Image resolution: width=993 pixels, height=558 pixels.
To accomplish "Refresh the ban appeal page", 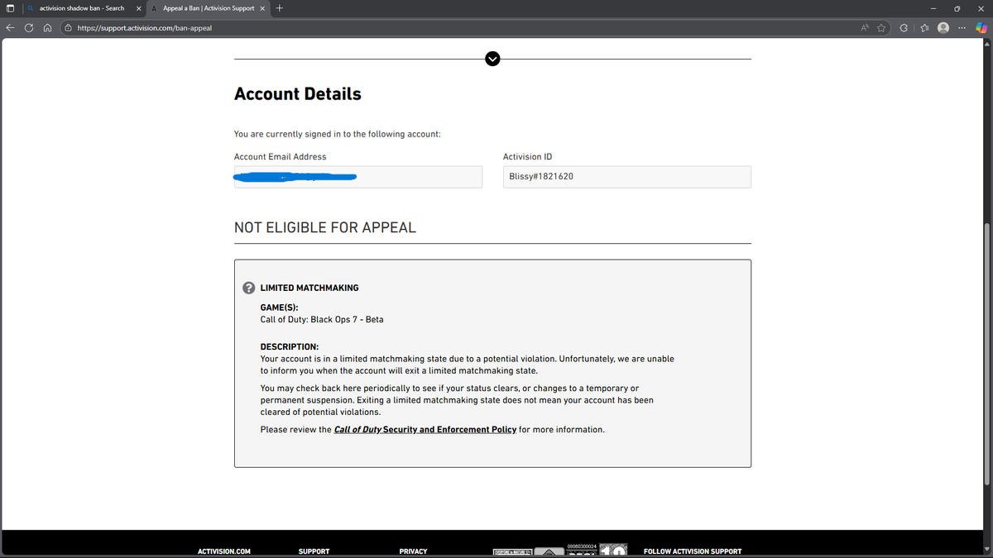I will (x=29, y=28).
